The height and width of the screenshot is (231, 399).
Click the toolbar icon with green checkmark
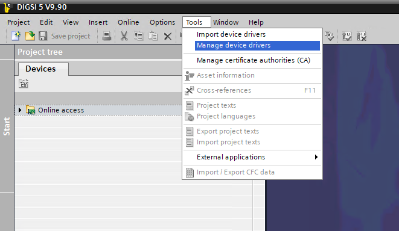(x=330, y=36)
